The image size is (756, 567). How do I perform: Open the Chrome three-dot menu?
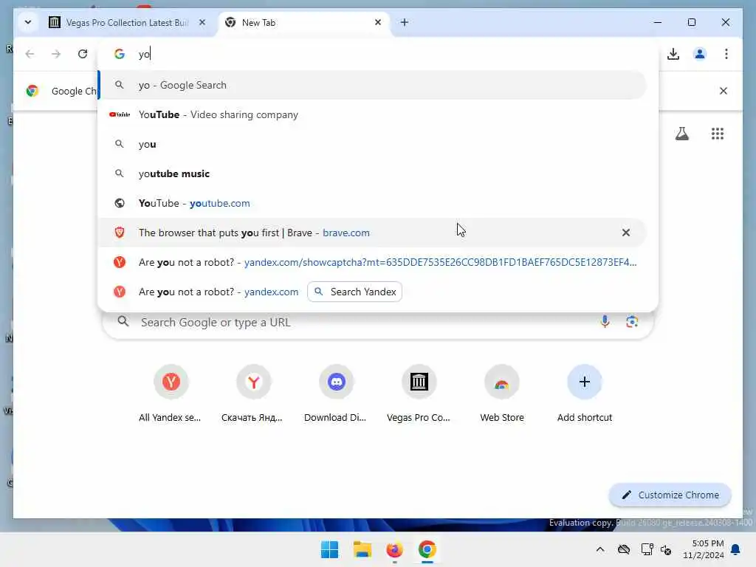click(x=726, y=53)
